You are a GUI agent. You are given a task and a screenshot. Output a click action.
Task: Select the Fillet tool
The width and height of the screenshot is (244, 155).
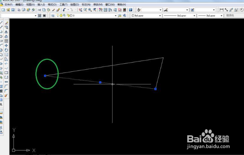point(6,91)
